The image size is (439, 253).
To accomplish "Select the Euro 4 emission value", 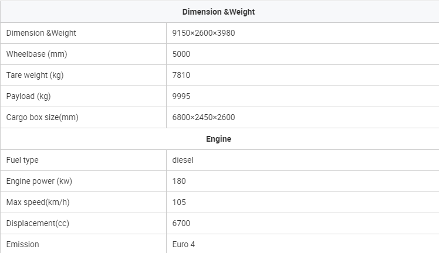I will [x=183, y=244].
